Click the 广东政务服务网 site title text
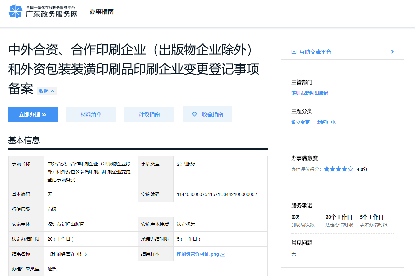415x276 pixels. click(x=52, y=14)
